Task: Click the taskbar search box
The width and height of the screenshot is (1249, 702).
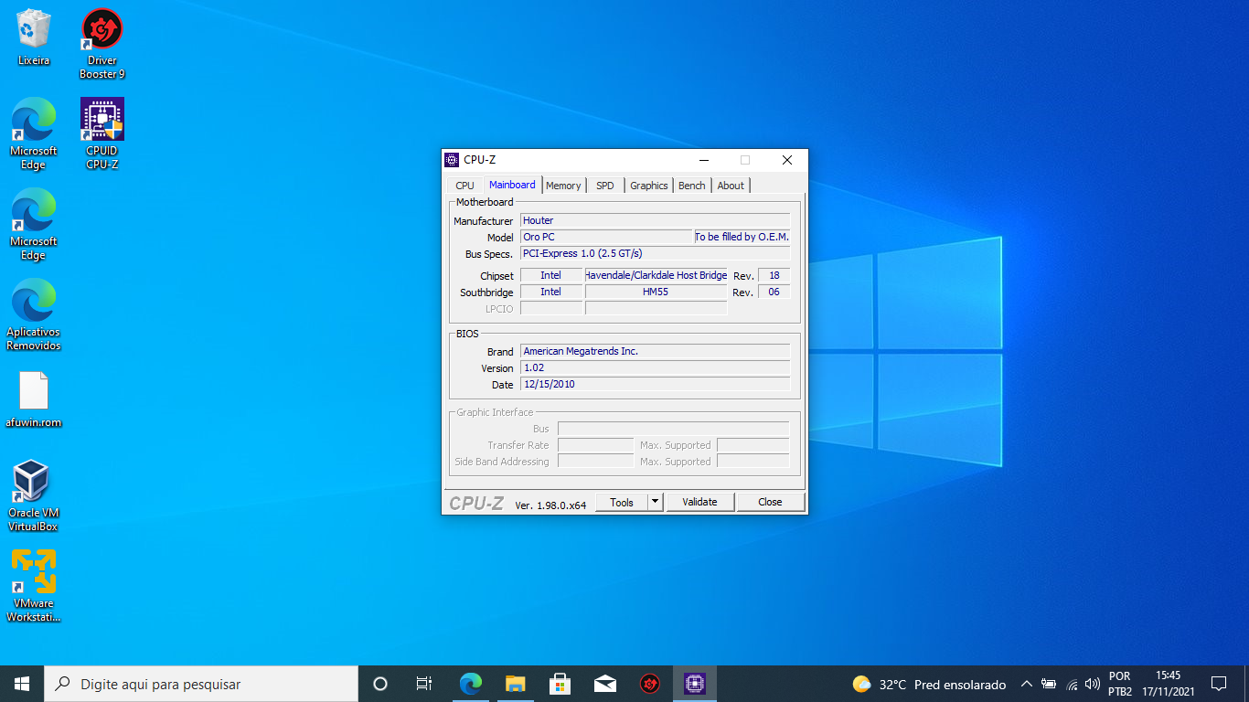Action: 201,684
